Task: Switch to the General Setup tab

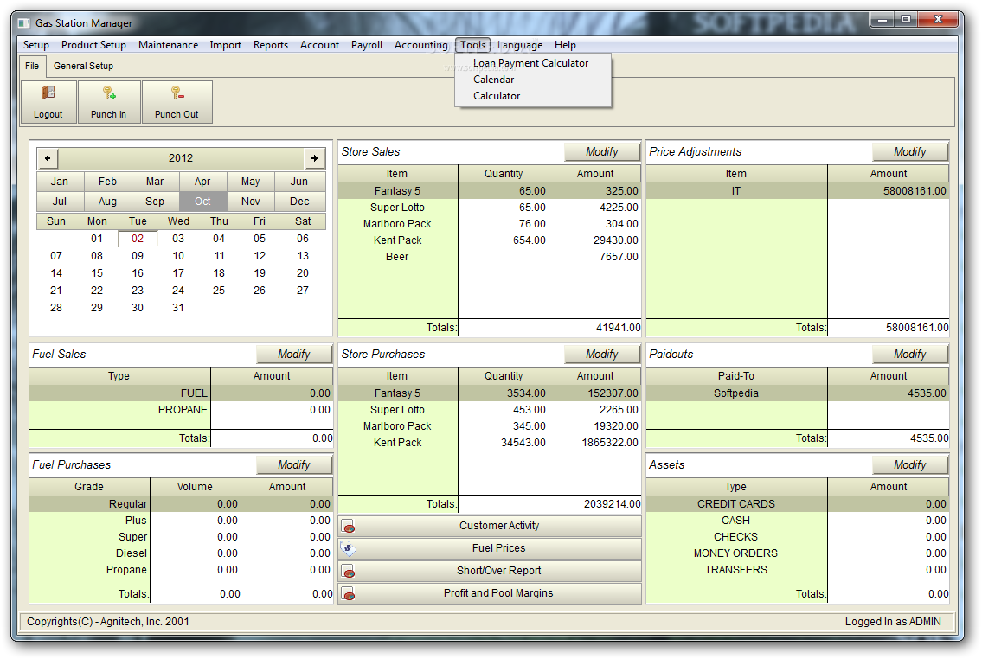Action: point(83,66)
